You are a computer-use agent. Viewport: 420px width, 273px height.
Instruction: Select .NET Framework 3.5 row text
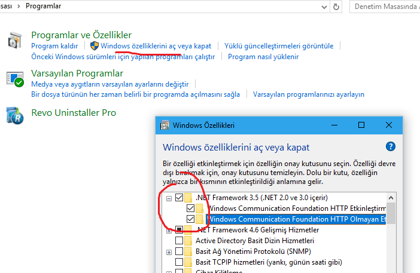(261, 198)
